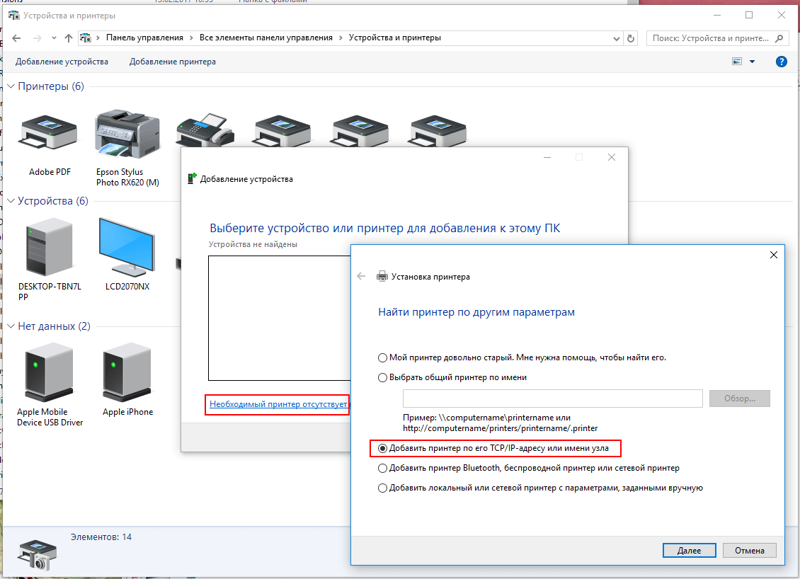This screenshot has width=800, height=579.
Task: Select the Adobe PDF printer icon
Action: point(48,132)
